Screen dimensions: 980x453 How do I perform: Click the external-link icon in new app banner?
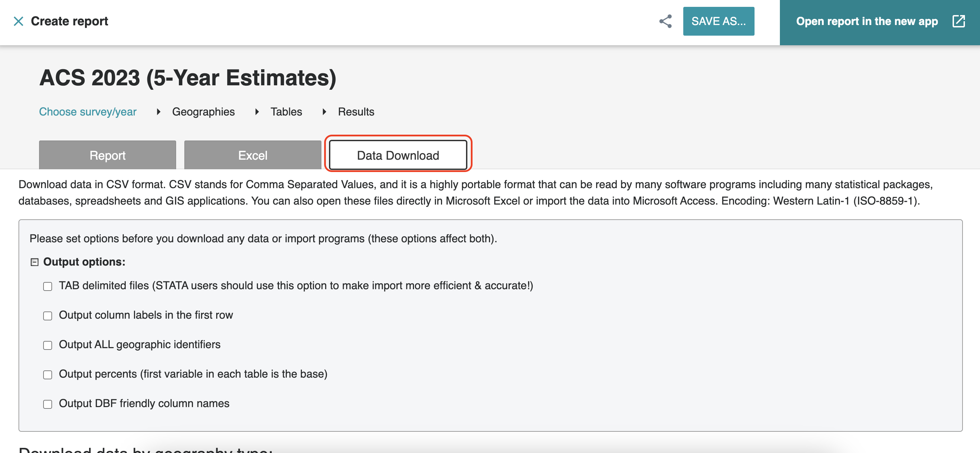click(958, 21)
